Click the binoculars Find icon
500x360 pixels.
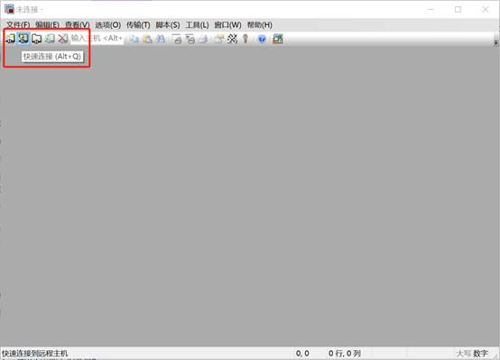(x=160, y=39)
